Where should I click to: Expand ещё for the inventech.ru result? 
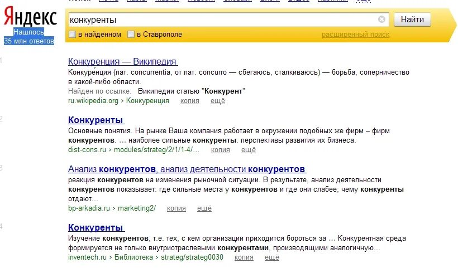click(272, 257)
